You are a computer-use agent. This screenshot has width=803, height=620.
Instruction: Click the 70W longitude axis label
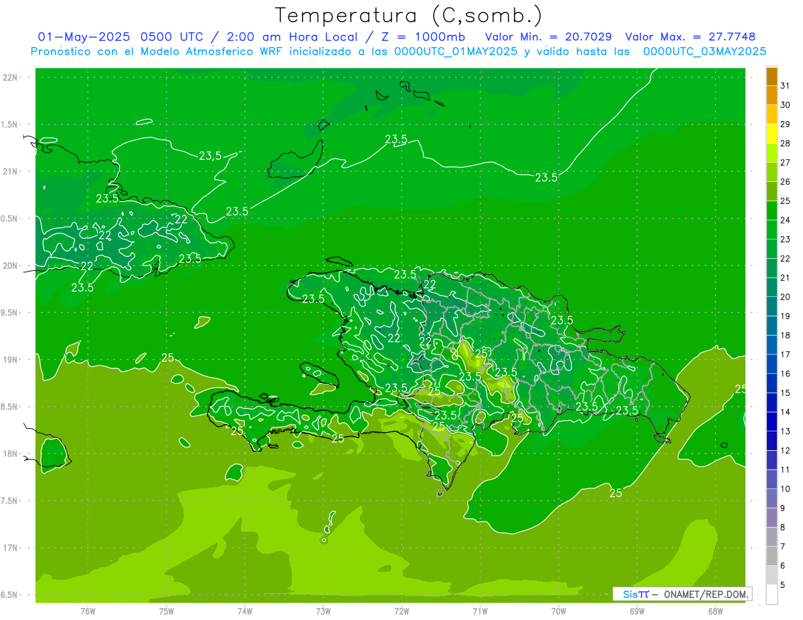pyautogui.click(x=559, y=611)
